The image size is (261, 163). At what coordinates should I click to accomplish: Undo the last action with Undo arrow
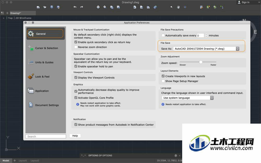75,7
